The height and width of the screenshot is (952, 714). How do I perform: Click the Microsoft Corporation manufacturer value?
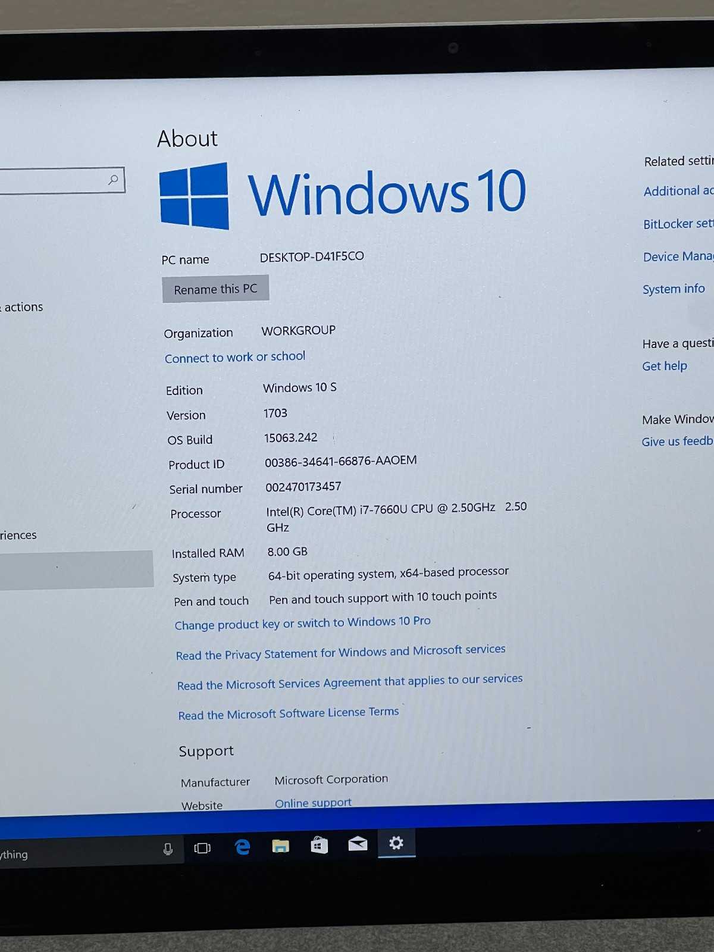point(331,779)
